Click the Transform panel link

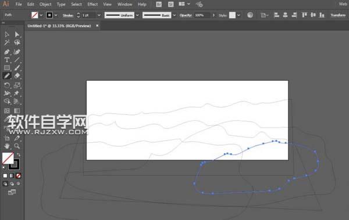click(338, 15)
